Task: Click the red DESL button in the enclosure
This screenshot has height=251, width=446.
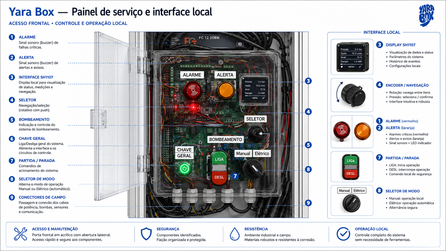Action: (219, 177)
